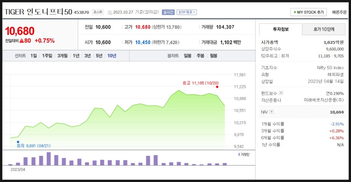The image size is (351, 182).
Task: Show the 주봉 weekly candle chart
Action: pyautogui.click(x=200, y=55)
